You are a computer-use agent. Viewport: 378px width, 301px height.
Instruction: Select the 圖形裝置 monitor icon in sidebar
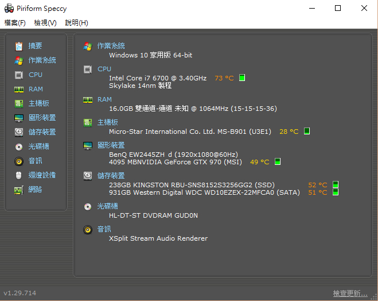[19, 118]
